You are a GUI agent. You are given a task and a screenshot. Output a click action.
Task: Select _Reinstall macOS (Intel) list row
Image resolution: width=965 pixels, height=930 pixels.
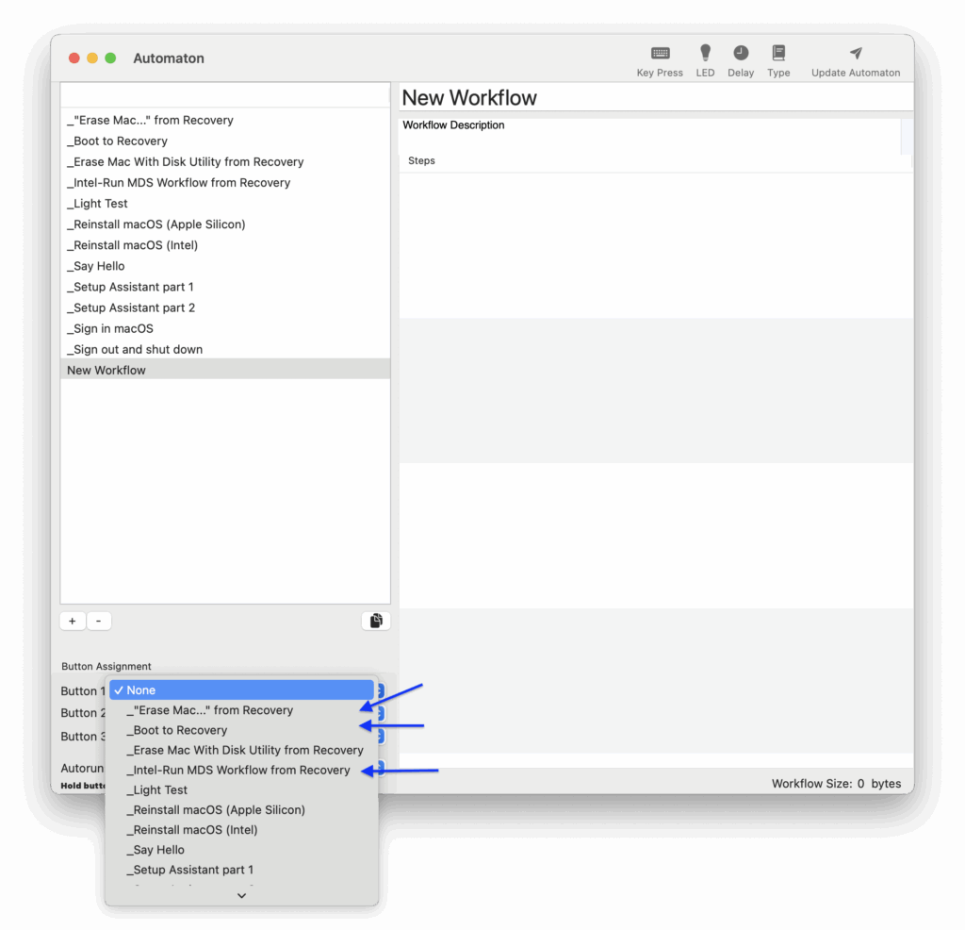click(x=225, y=245)
